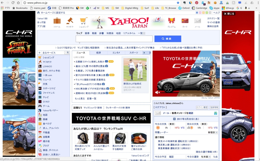260x161 pixels.
Task: Go to the browser home page icon
Action: (18, 3)
